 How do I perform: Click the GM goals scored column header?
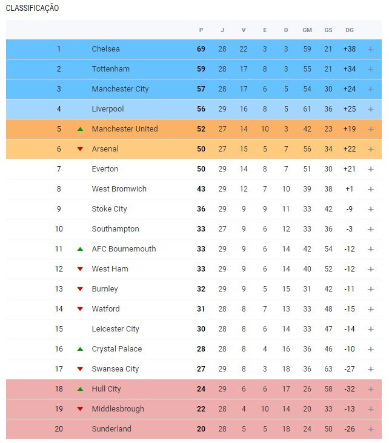tap(307, 30)
